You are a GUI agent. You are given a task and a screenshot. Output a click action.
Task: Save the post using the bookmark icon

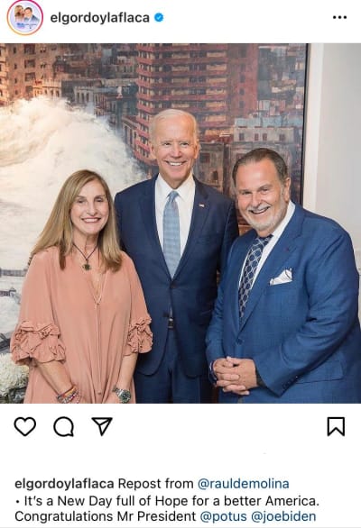click(336, 426)
